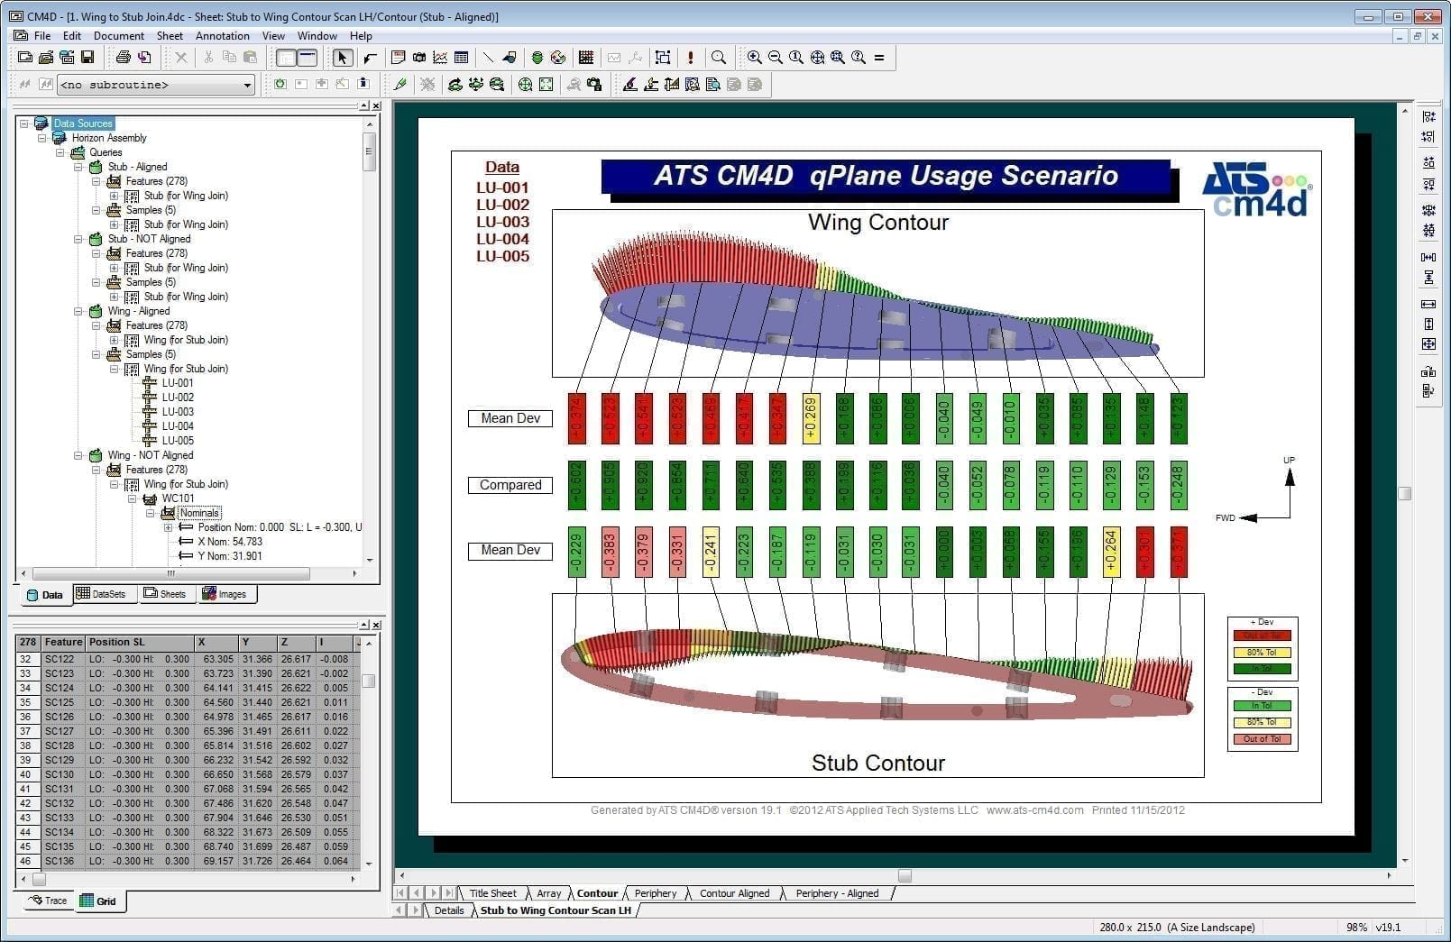Click the Save disk icon in toolbar

pyautogui.click(x=87, y=58)
